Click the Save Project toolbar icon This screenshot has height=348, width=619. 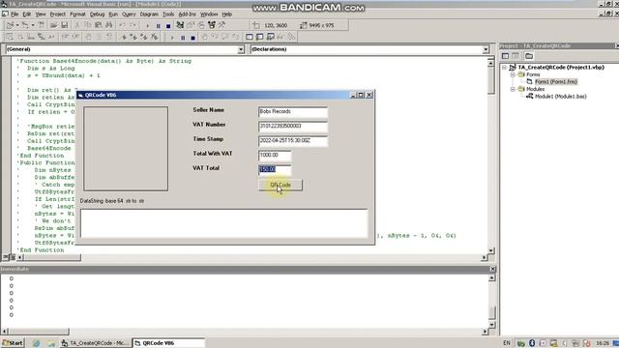[65, 25]
